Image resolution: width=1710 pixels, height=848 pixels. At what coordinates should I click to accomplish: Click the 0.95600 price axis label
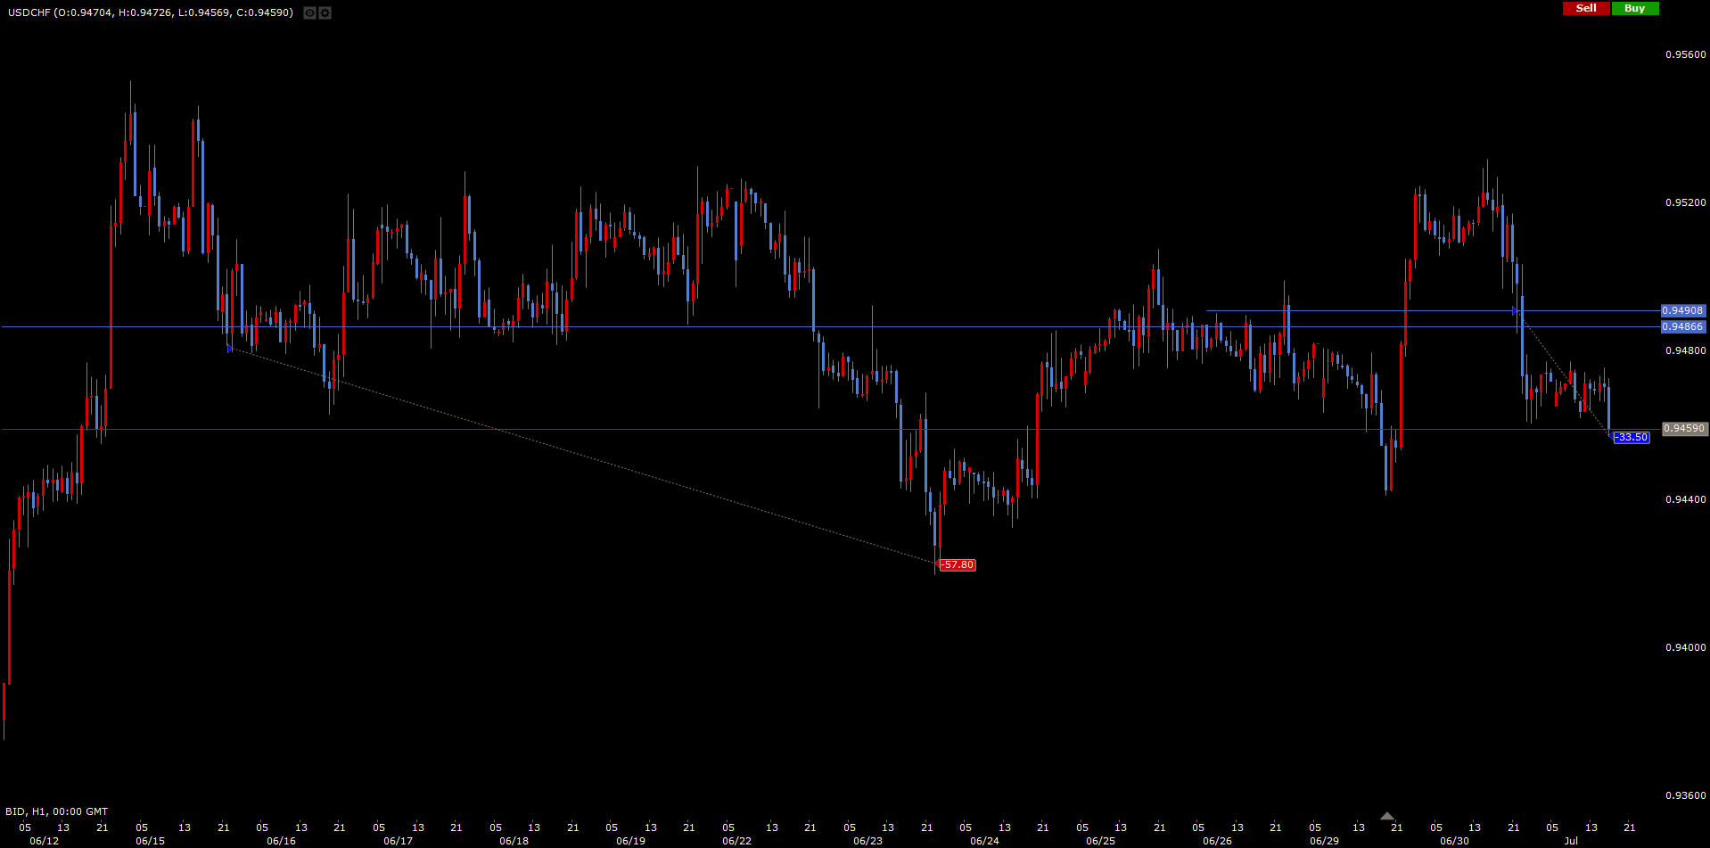pos(1685,54)
